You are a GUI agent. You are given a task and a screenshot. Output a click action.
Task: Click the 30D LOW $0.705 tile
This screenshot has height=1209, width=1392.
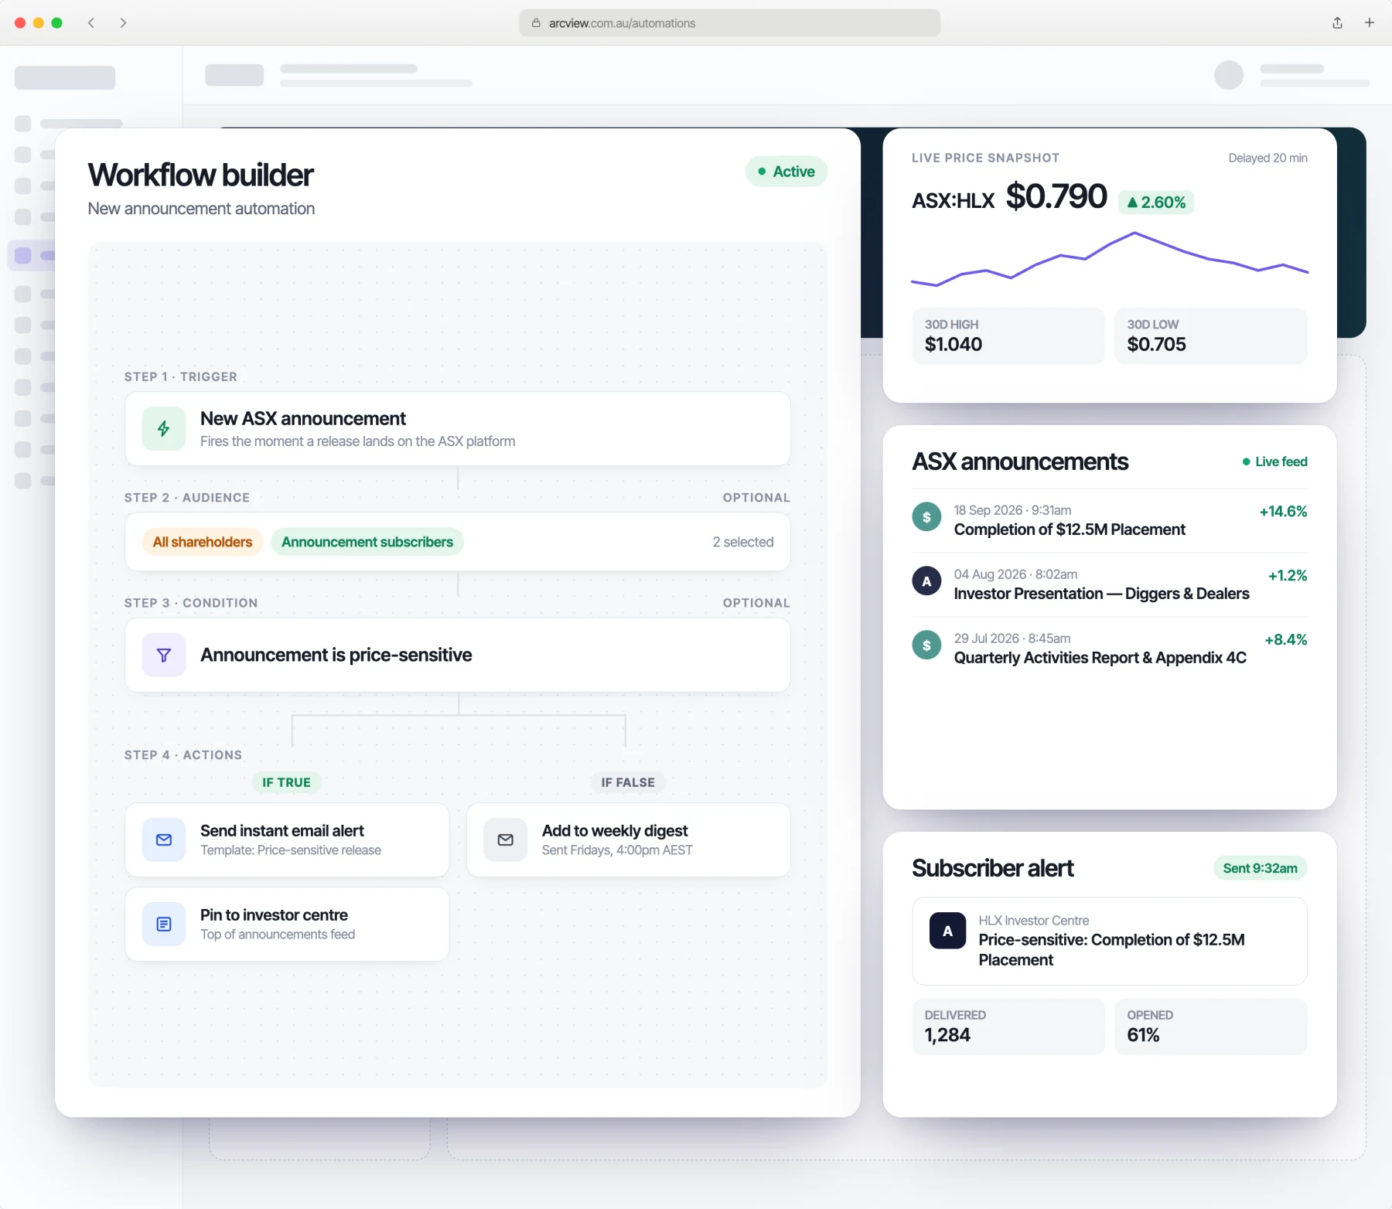[x=1211, y=336]
